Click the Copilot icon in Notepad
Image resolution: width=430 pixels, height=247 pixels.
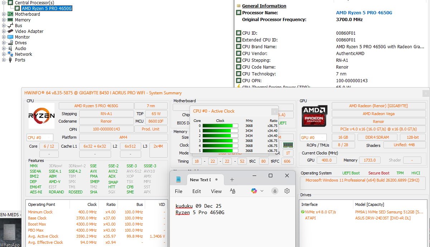[x=254, y=191]
